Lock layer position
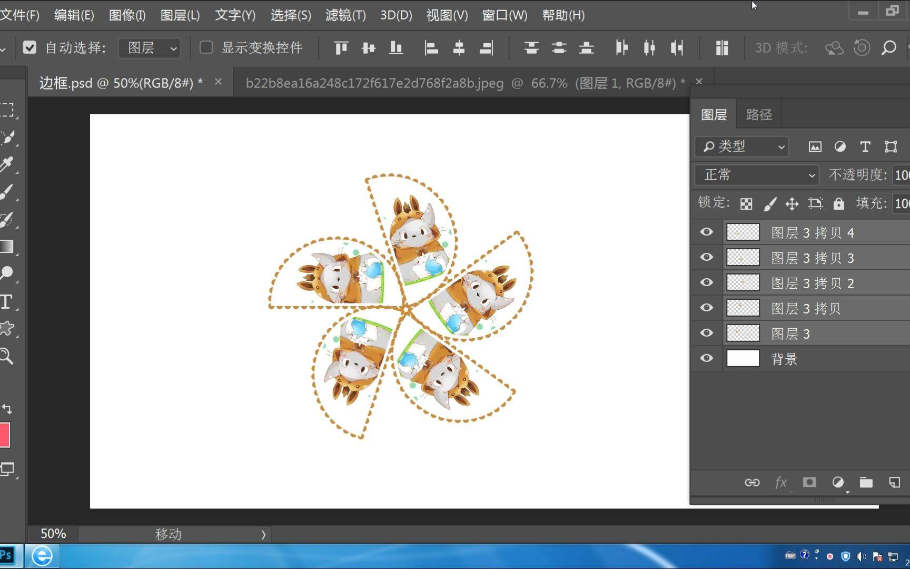910x569 pixels. [x=792, y=204]
